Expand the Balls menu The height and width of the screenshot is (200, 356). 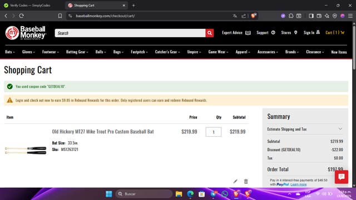(101, 52)
